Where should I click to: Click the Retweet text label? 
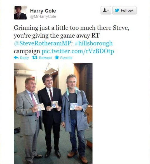coord(45,58)
